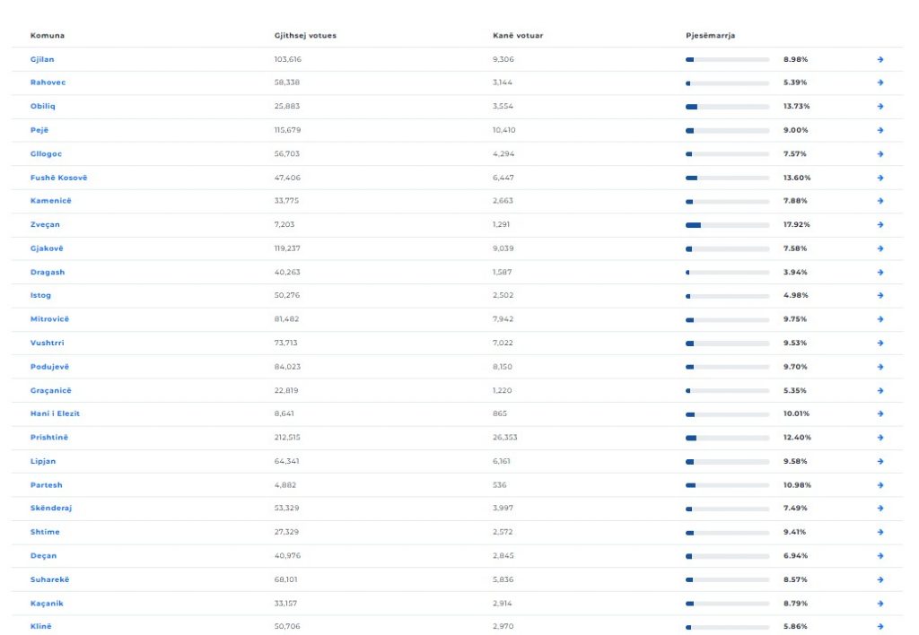Select the Gjakovë municipality link

pyautogui.click(x=47, y=248)
